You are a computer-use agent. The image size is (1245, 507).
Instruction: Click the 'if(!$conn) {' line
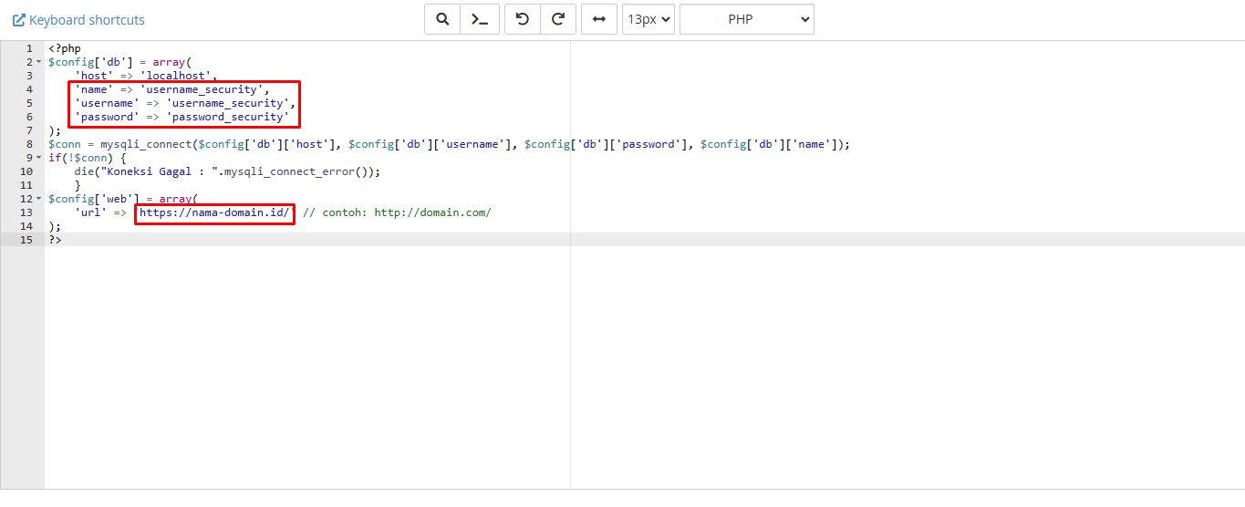coord(88,158)
